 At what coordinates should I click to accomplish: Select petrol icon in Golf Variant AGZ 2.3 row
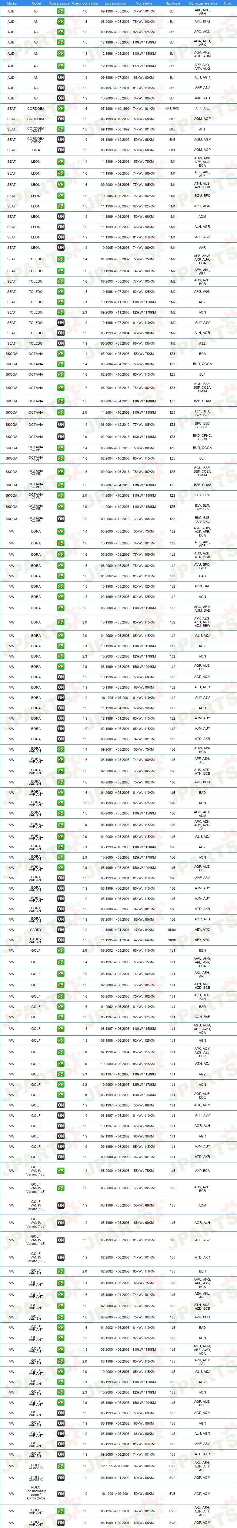(x=61, y=1382)
